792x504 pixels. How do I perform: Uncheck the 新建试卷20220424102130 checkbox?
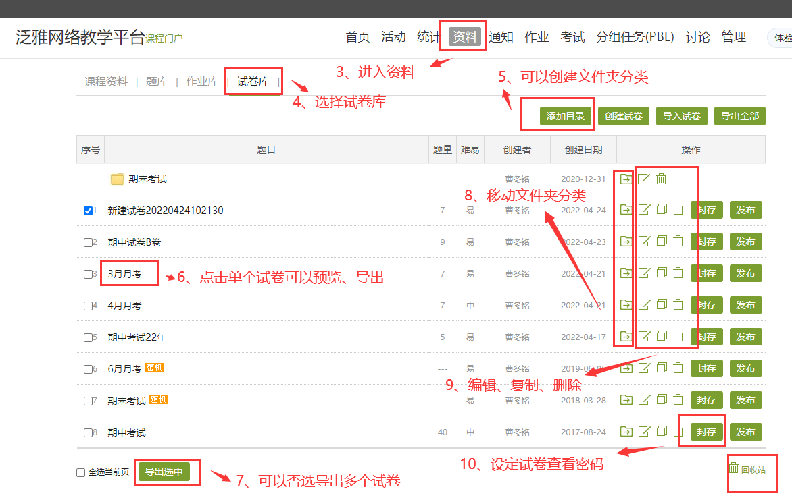(88, 211)
